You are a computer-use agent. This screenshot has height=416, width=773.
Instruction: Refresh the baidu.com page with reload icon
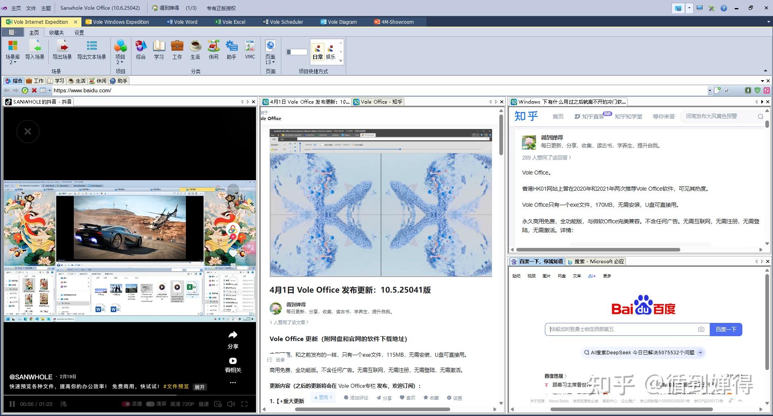[x=25, y=90]
